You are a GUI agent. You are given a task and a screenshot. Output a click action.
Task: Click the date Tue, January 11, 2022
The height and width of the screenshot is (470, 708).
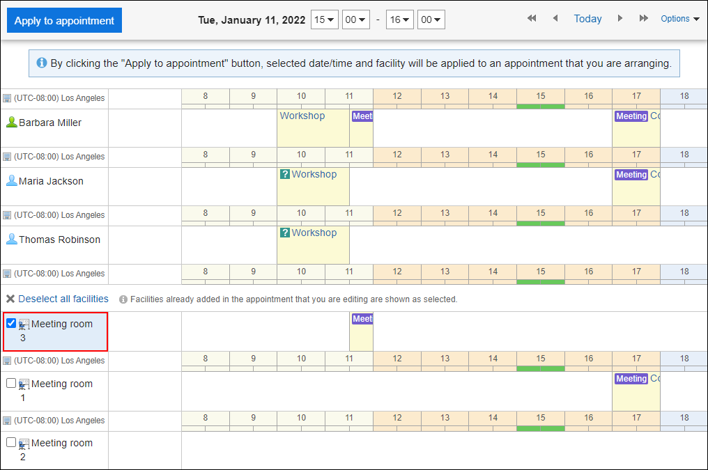click(252, 20)
